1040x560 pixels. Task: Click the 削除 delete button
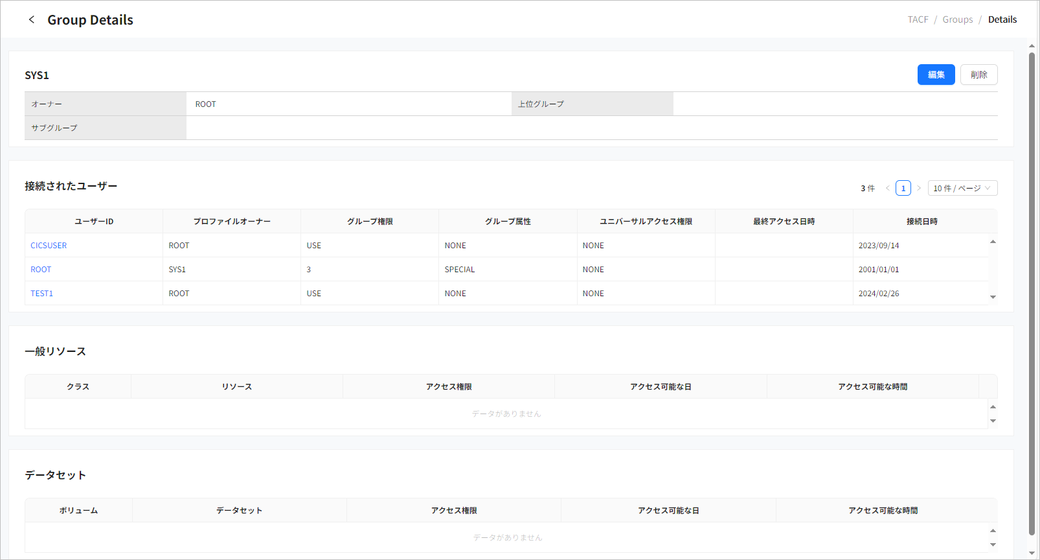(978, 75)
